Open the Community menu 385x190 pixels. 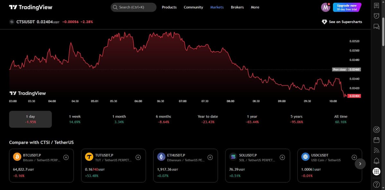193,7
